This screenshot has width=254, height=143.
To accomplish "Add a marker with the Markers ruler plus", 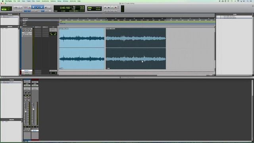I will point(58,25).
